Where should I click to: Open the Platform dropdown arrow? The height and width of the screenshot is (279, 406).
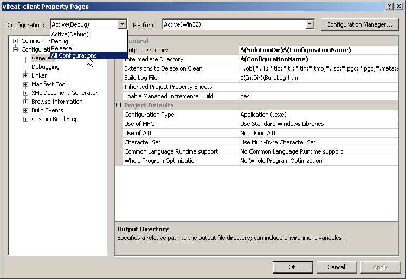[x=310, y=24]
